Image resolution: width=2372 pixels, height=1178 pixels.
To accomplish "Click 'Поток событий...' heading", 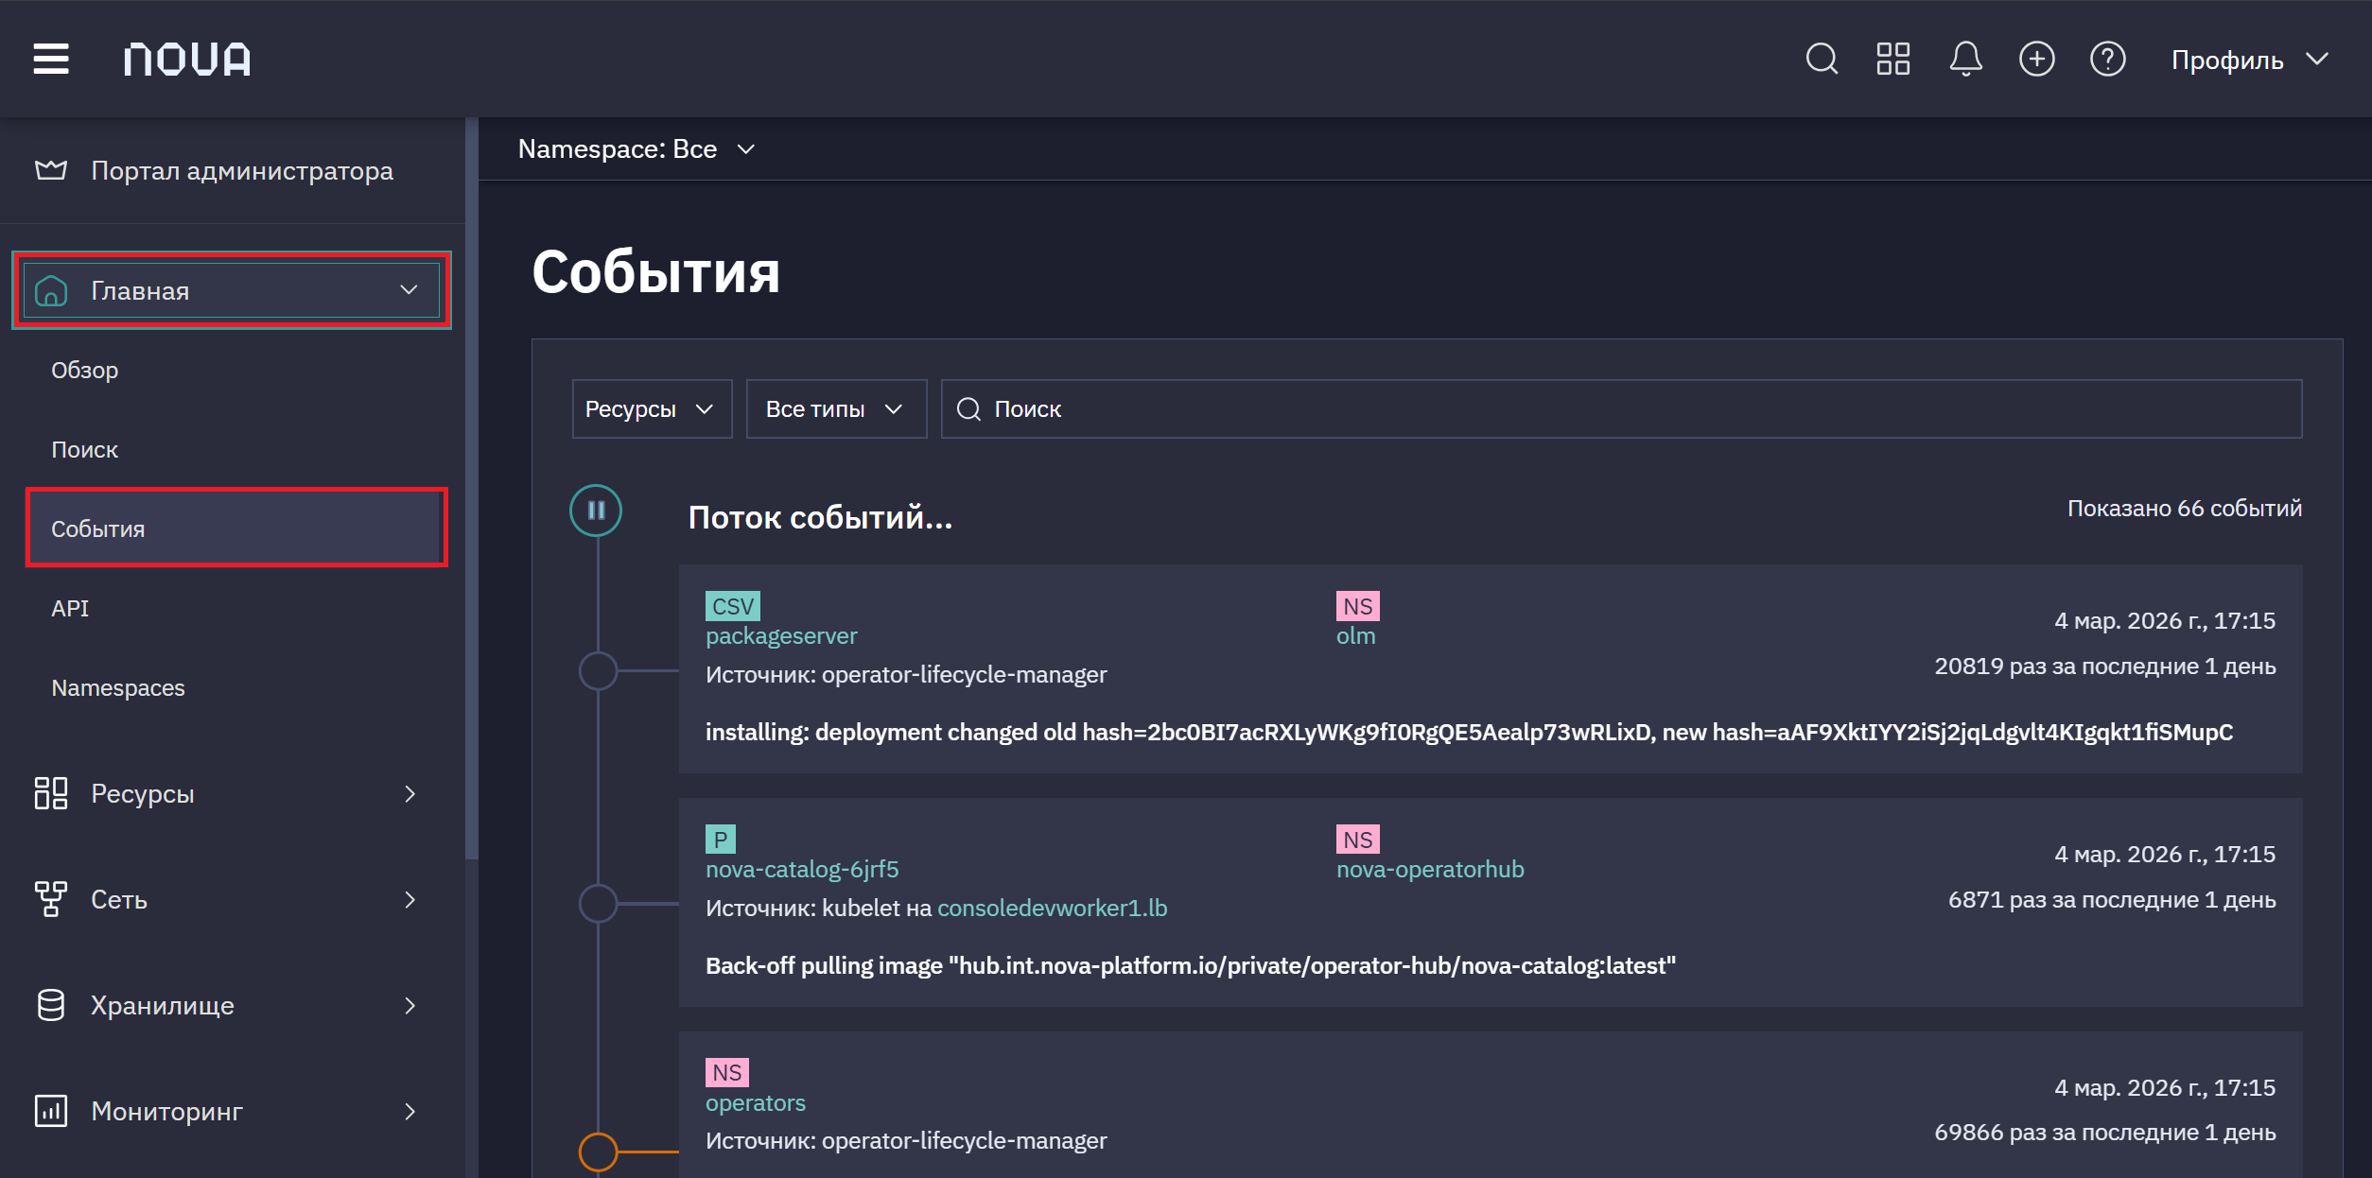I will pyautogui.click(x=820, y=518).
